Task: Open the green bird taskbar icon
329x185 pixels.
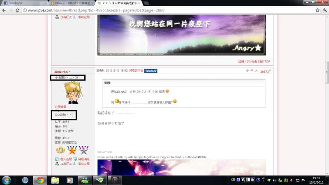Action: point(100,180)
